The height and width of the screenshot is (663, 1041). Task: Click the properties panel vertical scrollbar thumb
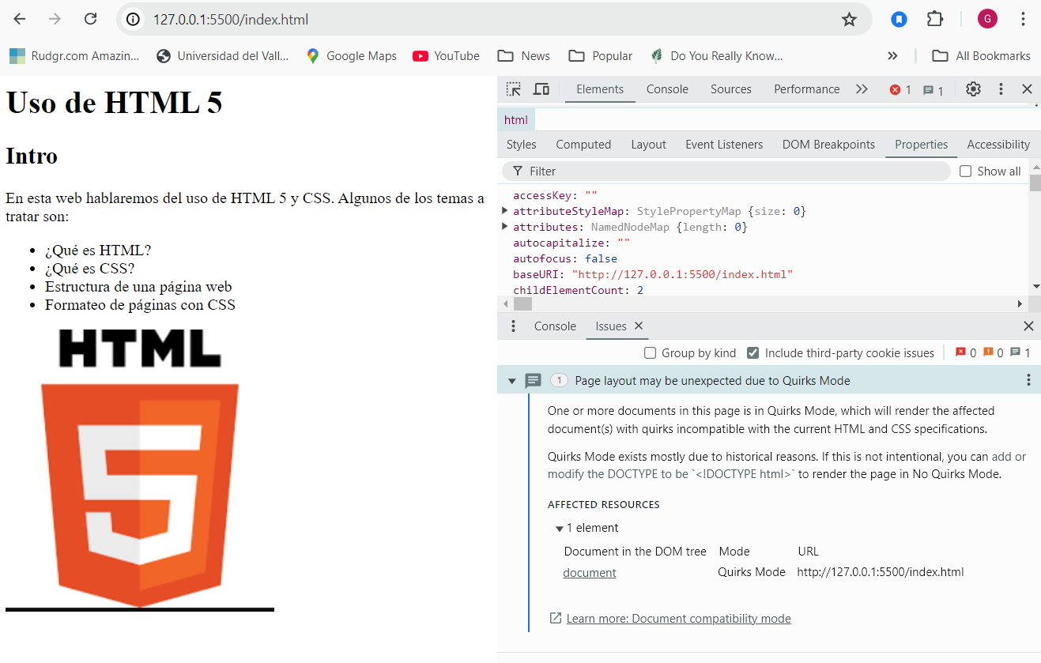(x=1035, y=183)
